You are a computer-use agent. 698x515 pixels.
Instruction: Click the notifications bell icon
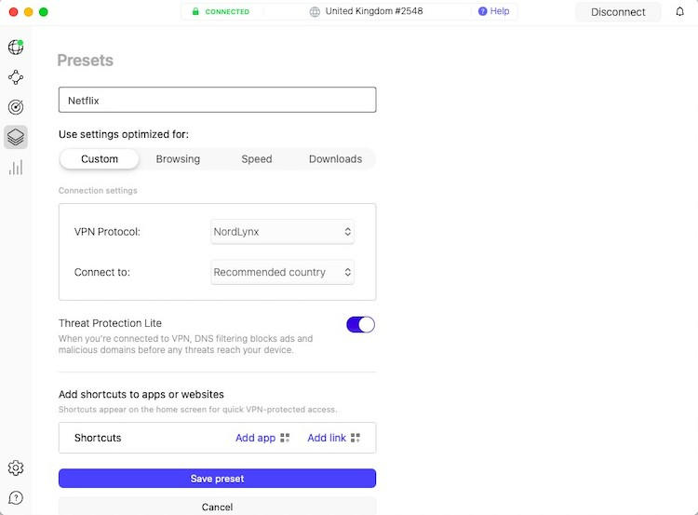coord(679,11)
